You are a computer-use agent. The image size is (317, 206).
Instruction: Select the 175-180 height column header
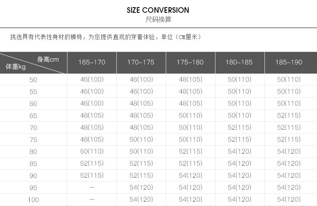pos(190,62)
